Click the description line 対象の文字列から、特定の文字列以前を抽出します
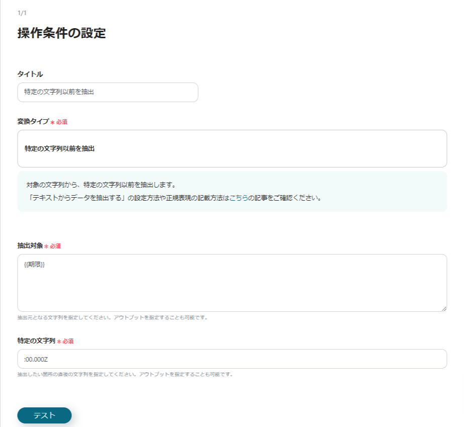 tap(102, 185)
